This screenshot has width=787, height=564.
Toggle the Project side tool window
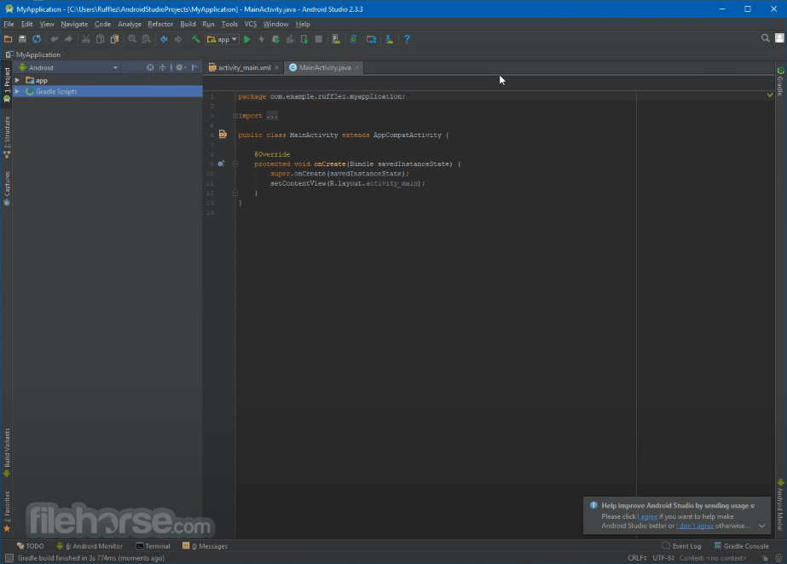7,84
